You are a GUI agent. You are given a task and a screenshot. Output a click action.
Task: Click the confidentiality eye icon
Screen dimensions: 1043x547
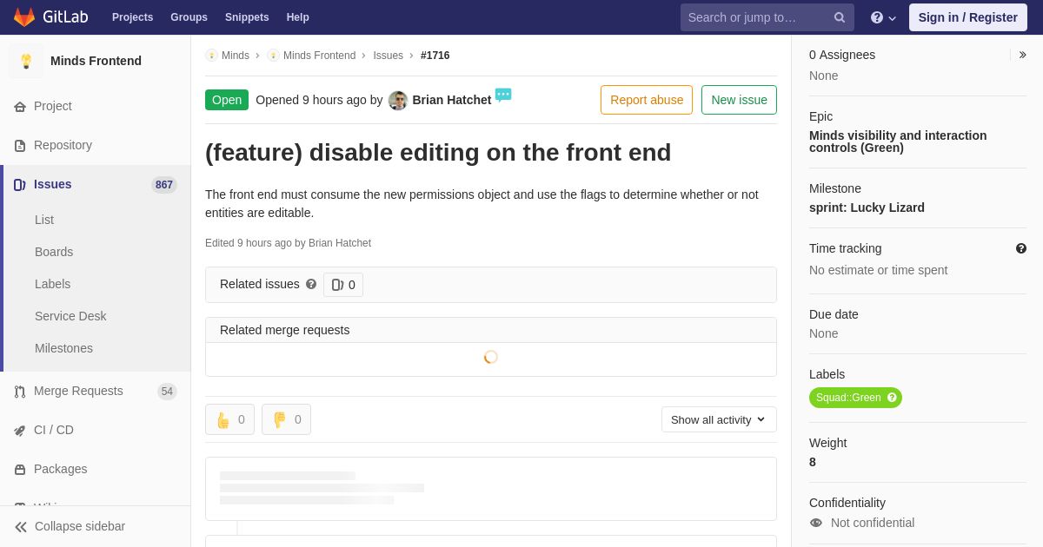click(x=816, y=523)
